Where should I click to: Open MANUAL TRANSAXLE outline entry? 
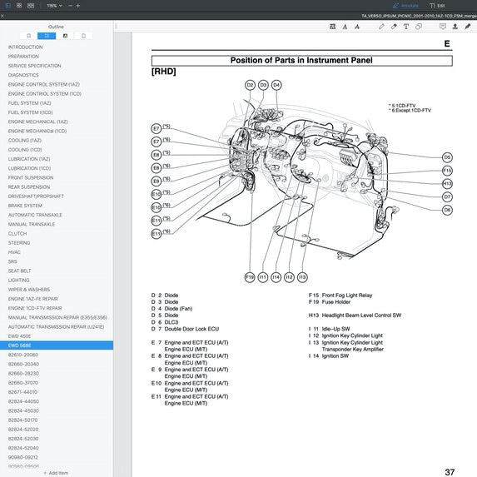[x=32, y=224]
